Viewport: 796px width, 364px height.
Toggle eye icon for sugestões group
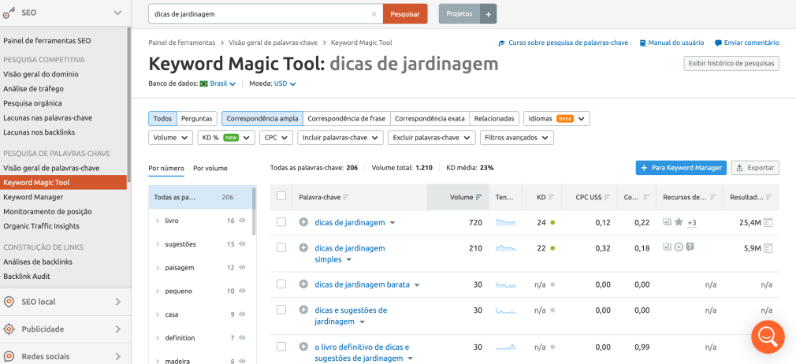[x=242, y=243]
